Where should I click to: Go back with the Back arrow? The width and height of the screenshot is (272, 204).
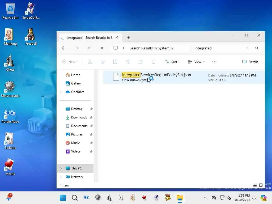64,48
